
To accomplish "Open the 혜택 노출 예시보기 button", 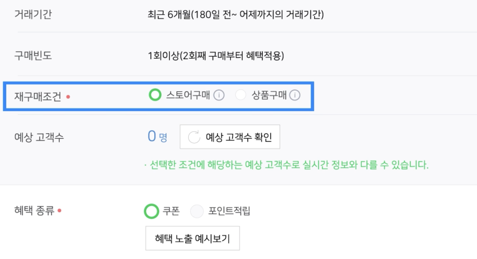I will (x=193, y=238).
